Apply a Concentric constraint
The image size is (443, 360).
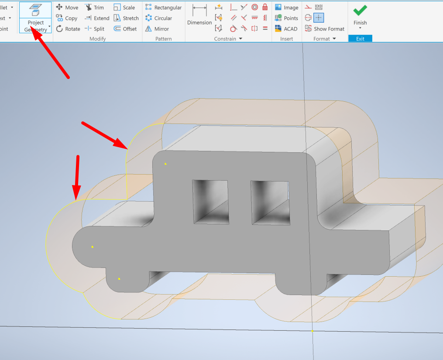(254, 7)
